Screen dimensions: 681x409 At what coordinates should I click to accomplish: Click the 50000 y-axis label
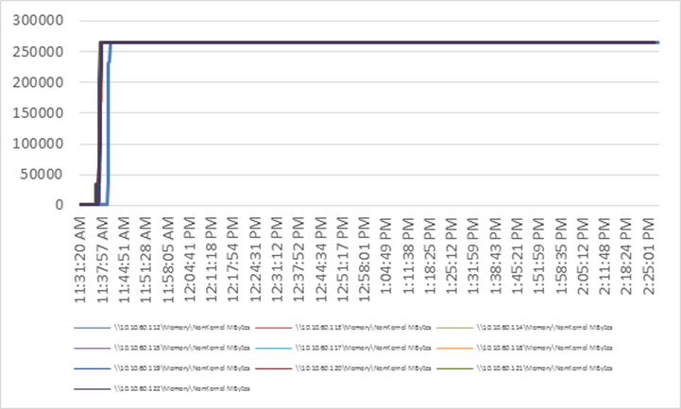pos(42,175)
